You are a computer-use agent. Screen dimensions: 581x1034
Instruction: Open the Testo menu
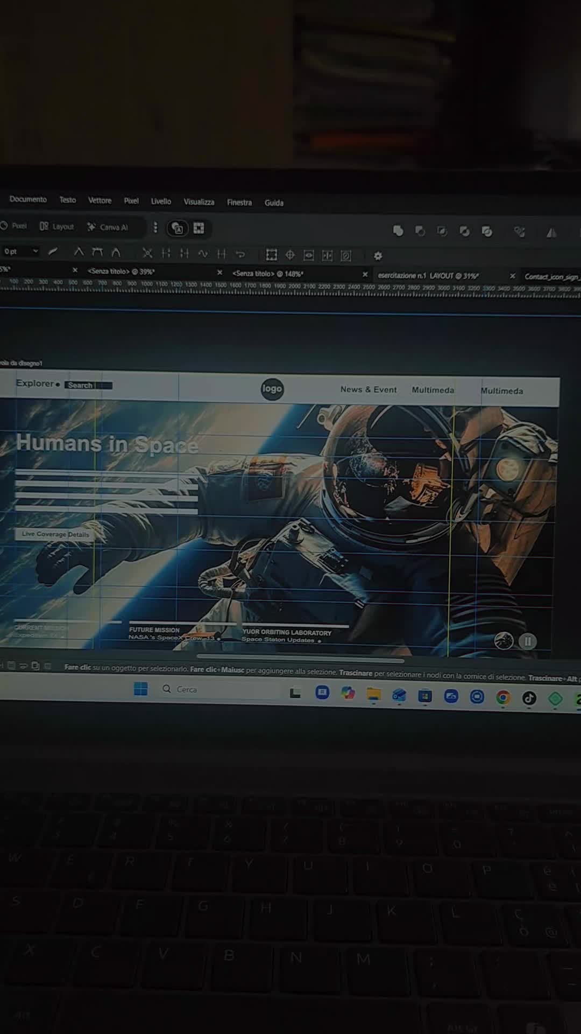pyautogui.click(x=68, y=200)
